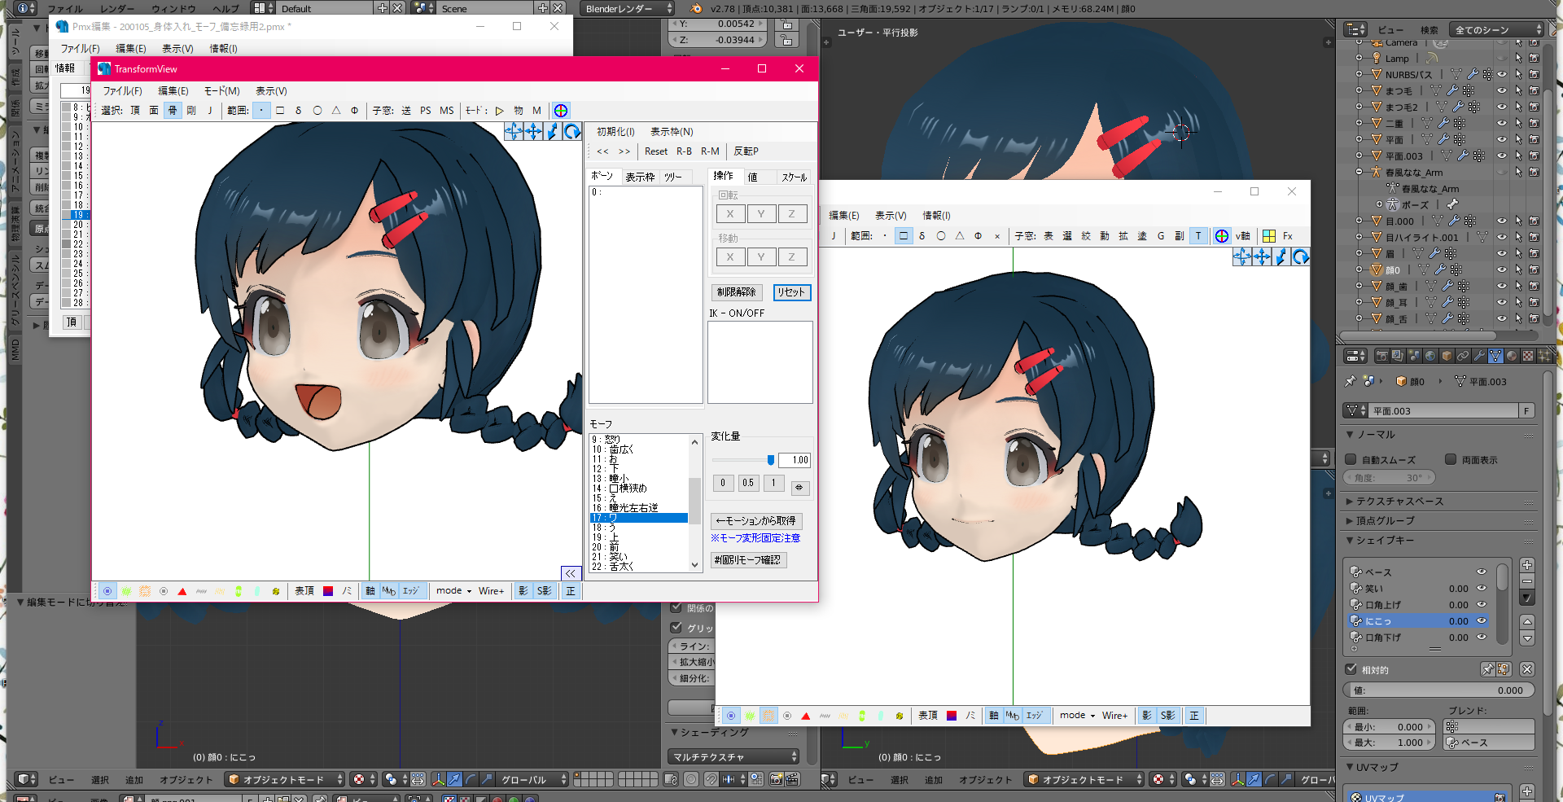Toggle the bone (骨) selection mode in TransformView
1563x802 pixels.
click(173, 111)
